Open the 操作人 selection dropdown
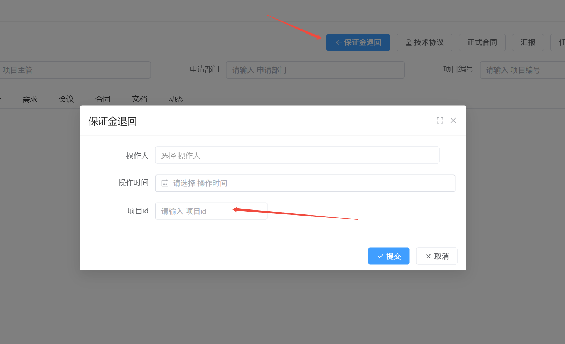This screenshot has height=344, width=565. pyautogui.click(x=297, y=155)
